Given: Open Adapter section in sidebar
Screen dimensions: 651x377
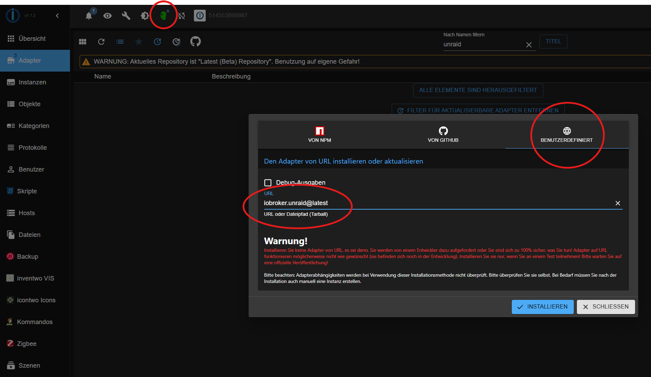Looking at the screenshot, I should [x=35, y=61].
